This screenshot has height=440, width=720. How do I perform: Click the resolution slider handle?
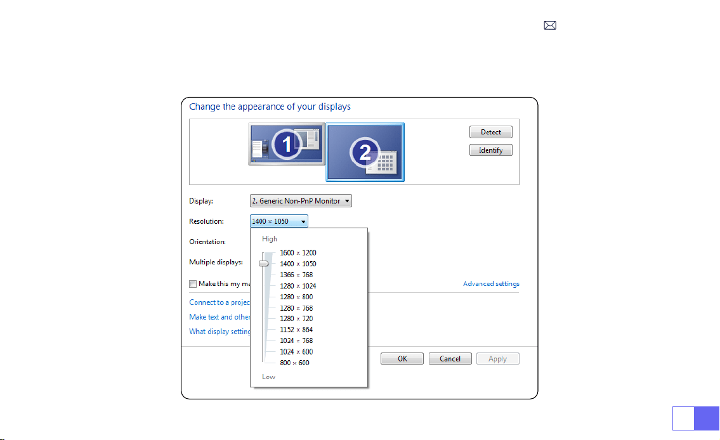click(x=263, y=263)
